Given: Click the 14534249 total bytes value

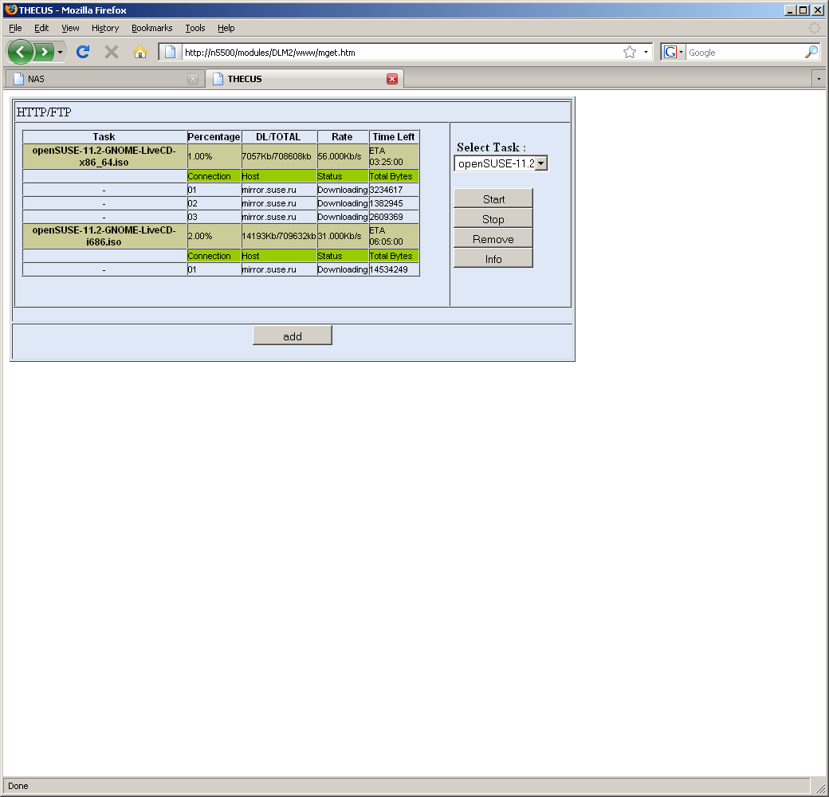Looking at the screenshot, I should point(389,269).
